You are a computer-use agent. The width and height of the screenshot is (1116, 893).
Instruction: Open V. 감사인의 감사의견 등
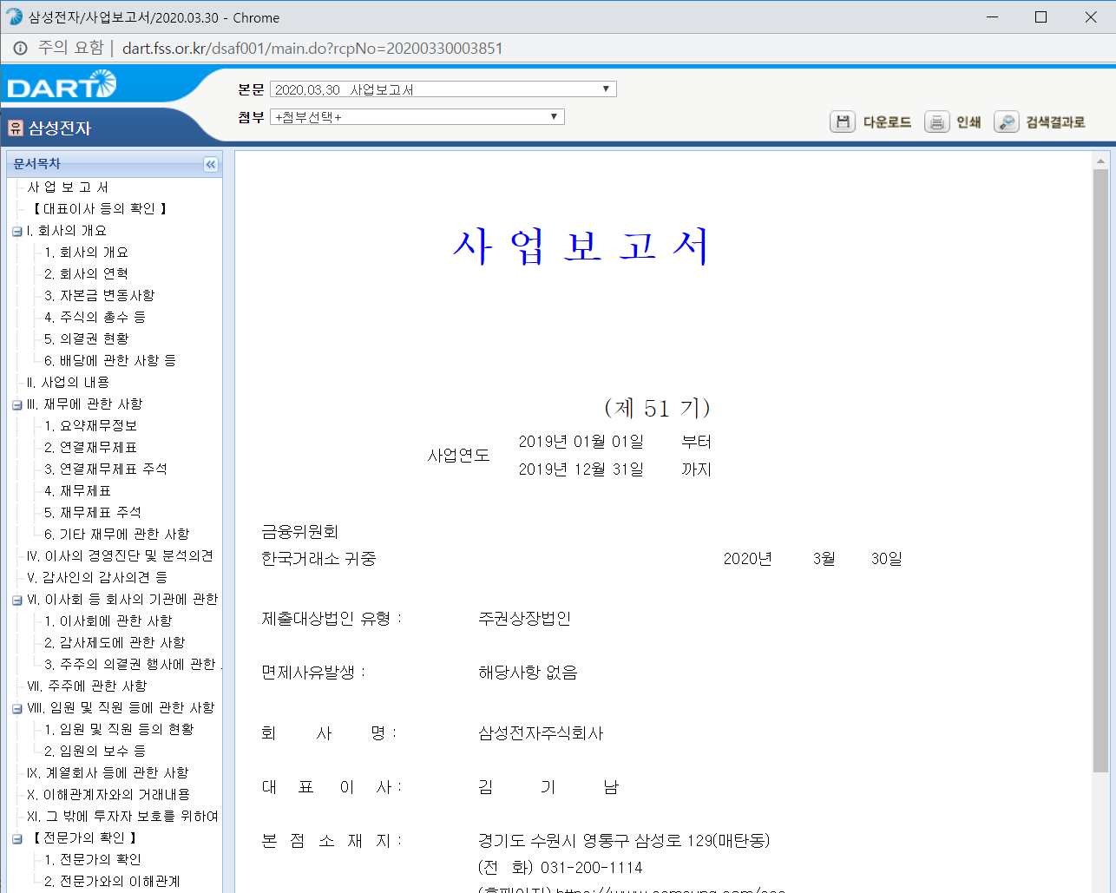pyautogui.click(x=97, y=577)
